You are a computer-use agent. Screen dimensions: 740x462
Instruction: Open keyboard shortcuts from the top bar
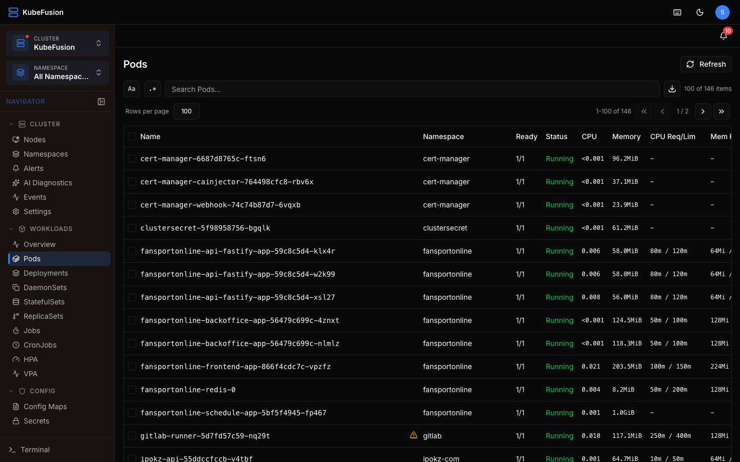677,12
